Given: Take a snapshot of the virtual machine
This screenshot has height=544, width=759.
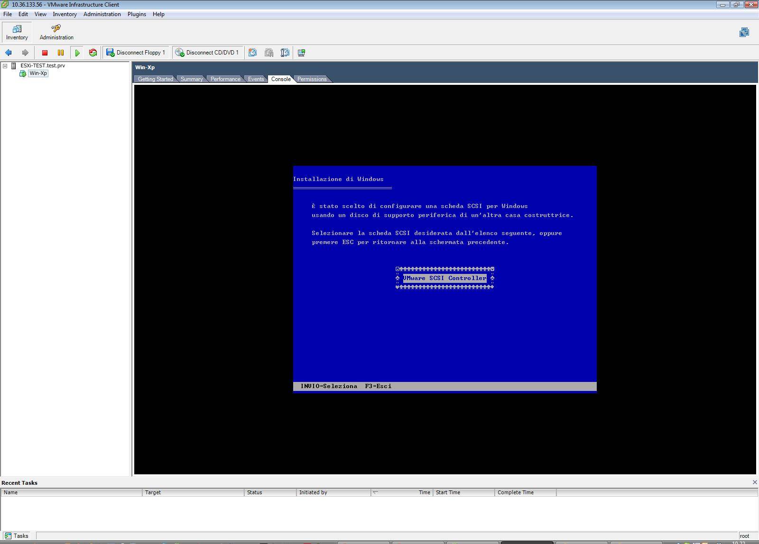Looking at the screenshot, I should coord(253,53).
